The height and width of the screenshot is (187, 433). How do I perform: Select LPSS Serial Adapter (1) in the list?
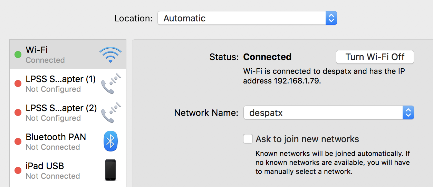[x=68, y=83]
